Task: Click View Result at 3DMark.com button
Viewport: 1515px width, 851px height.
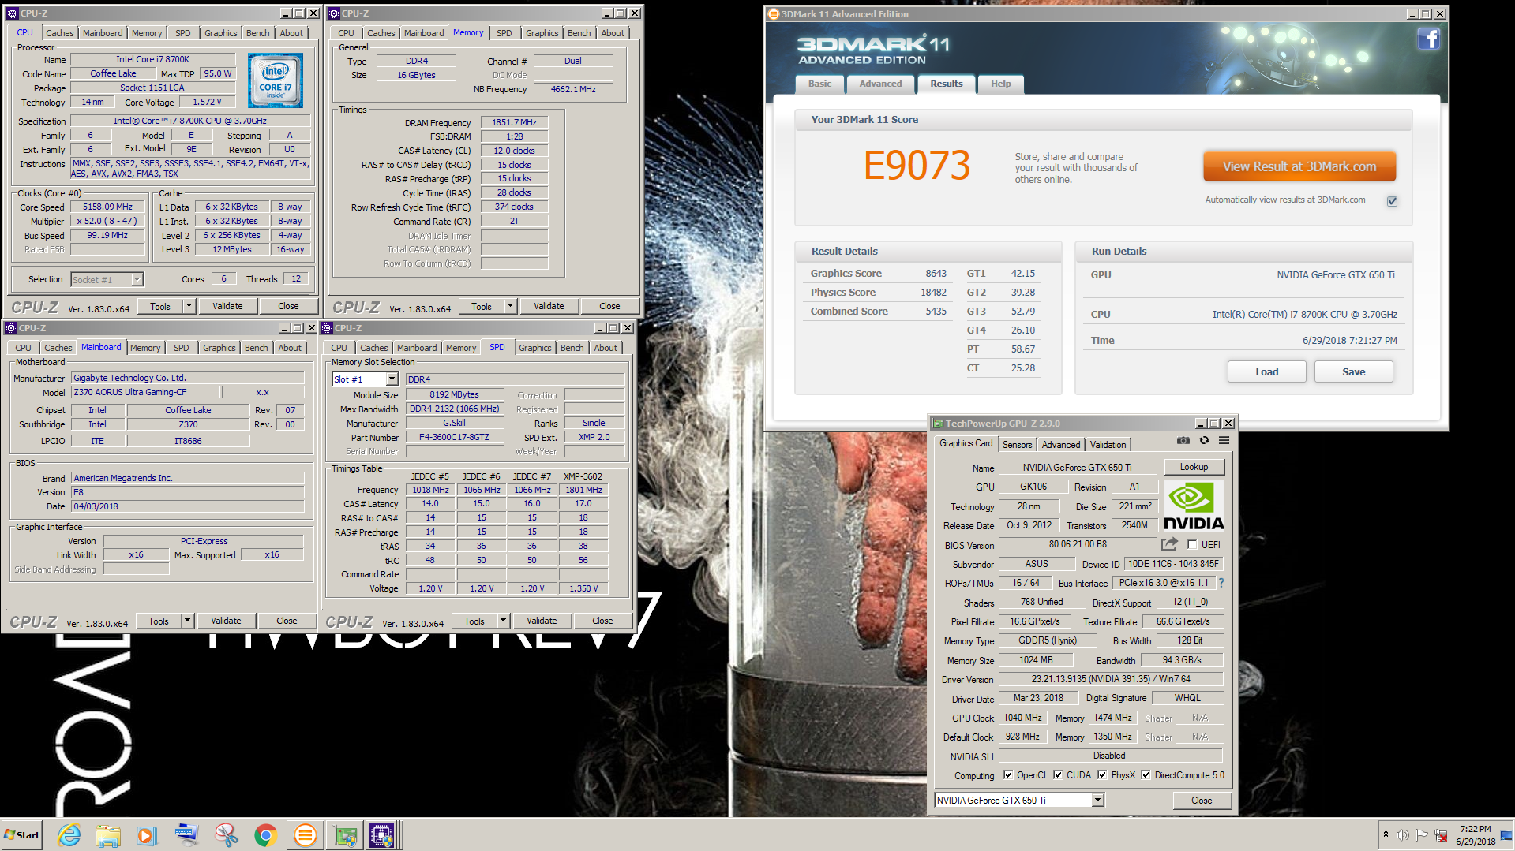Action: tap(1299, 166)
